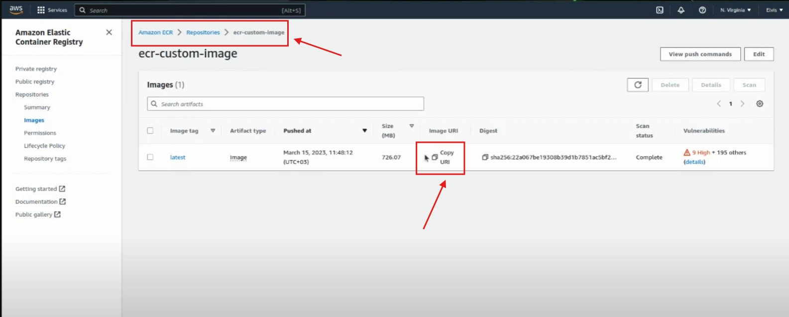Go to Lifecycle Policy in sidebar
The height and width of the screenshot is (317, 789).
click(x=44, y=146)
